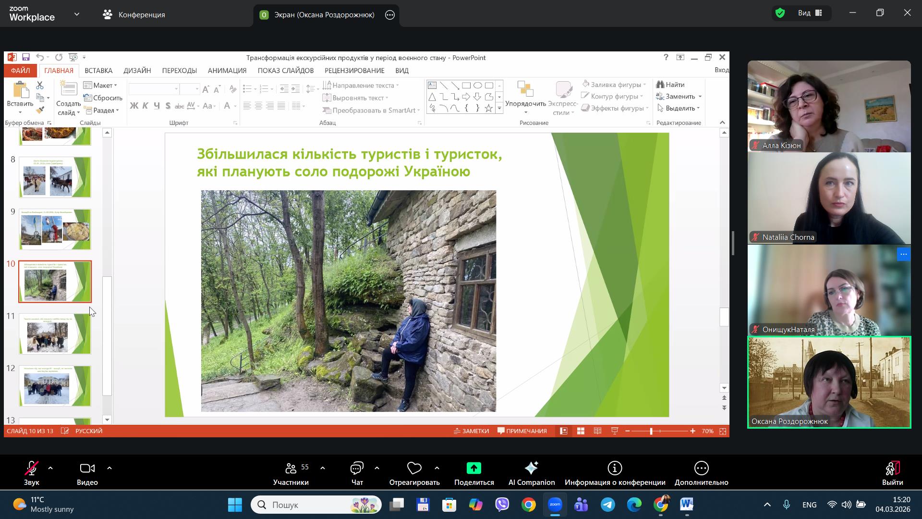Toggle blue options button on ОнищукНаталя video
Viewport: 922px width, 519px height.
pos(903,254)
